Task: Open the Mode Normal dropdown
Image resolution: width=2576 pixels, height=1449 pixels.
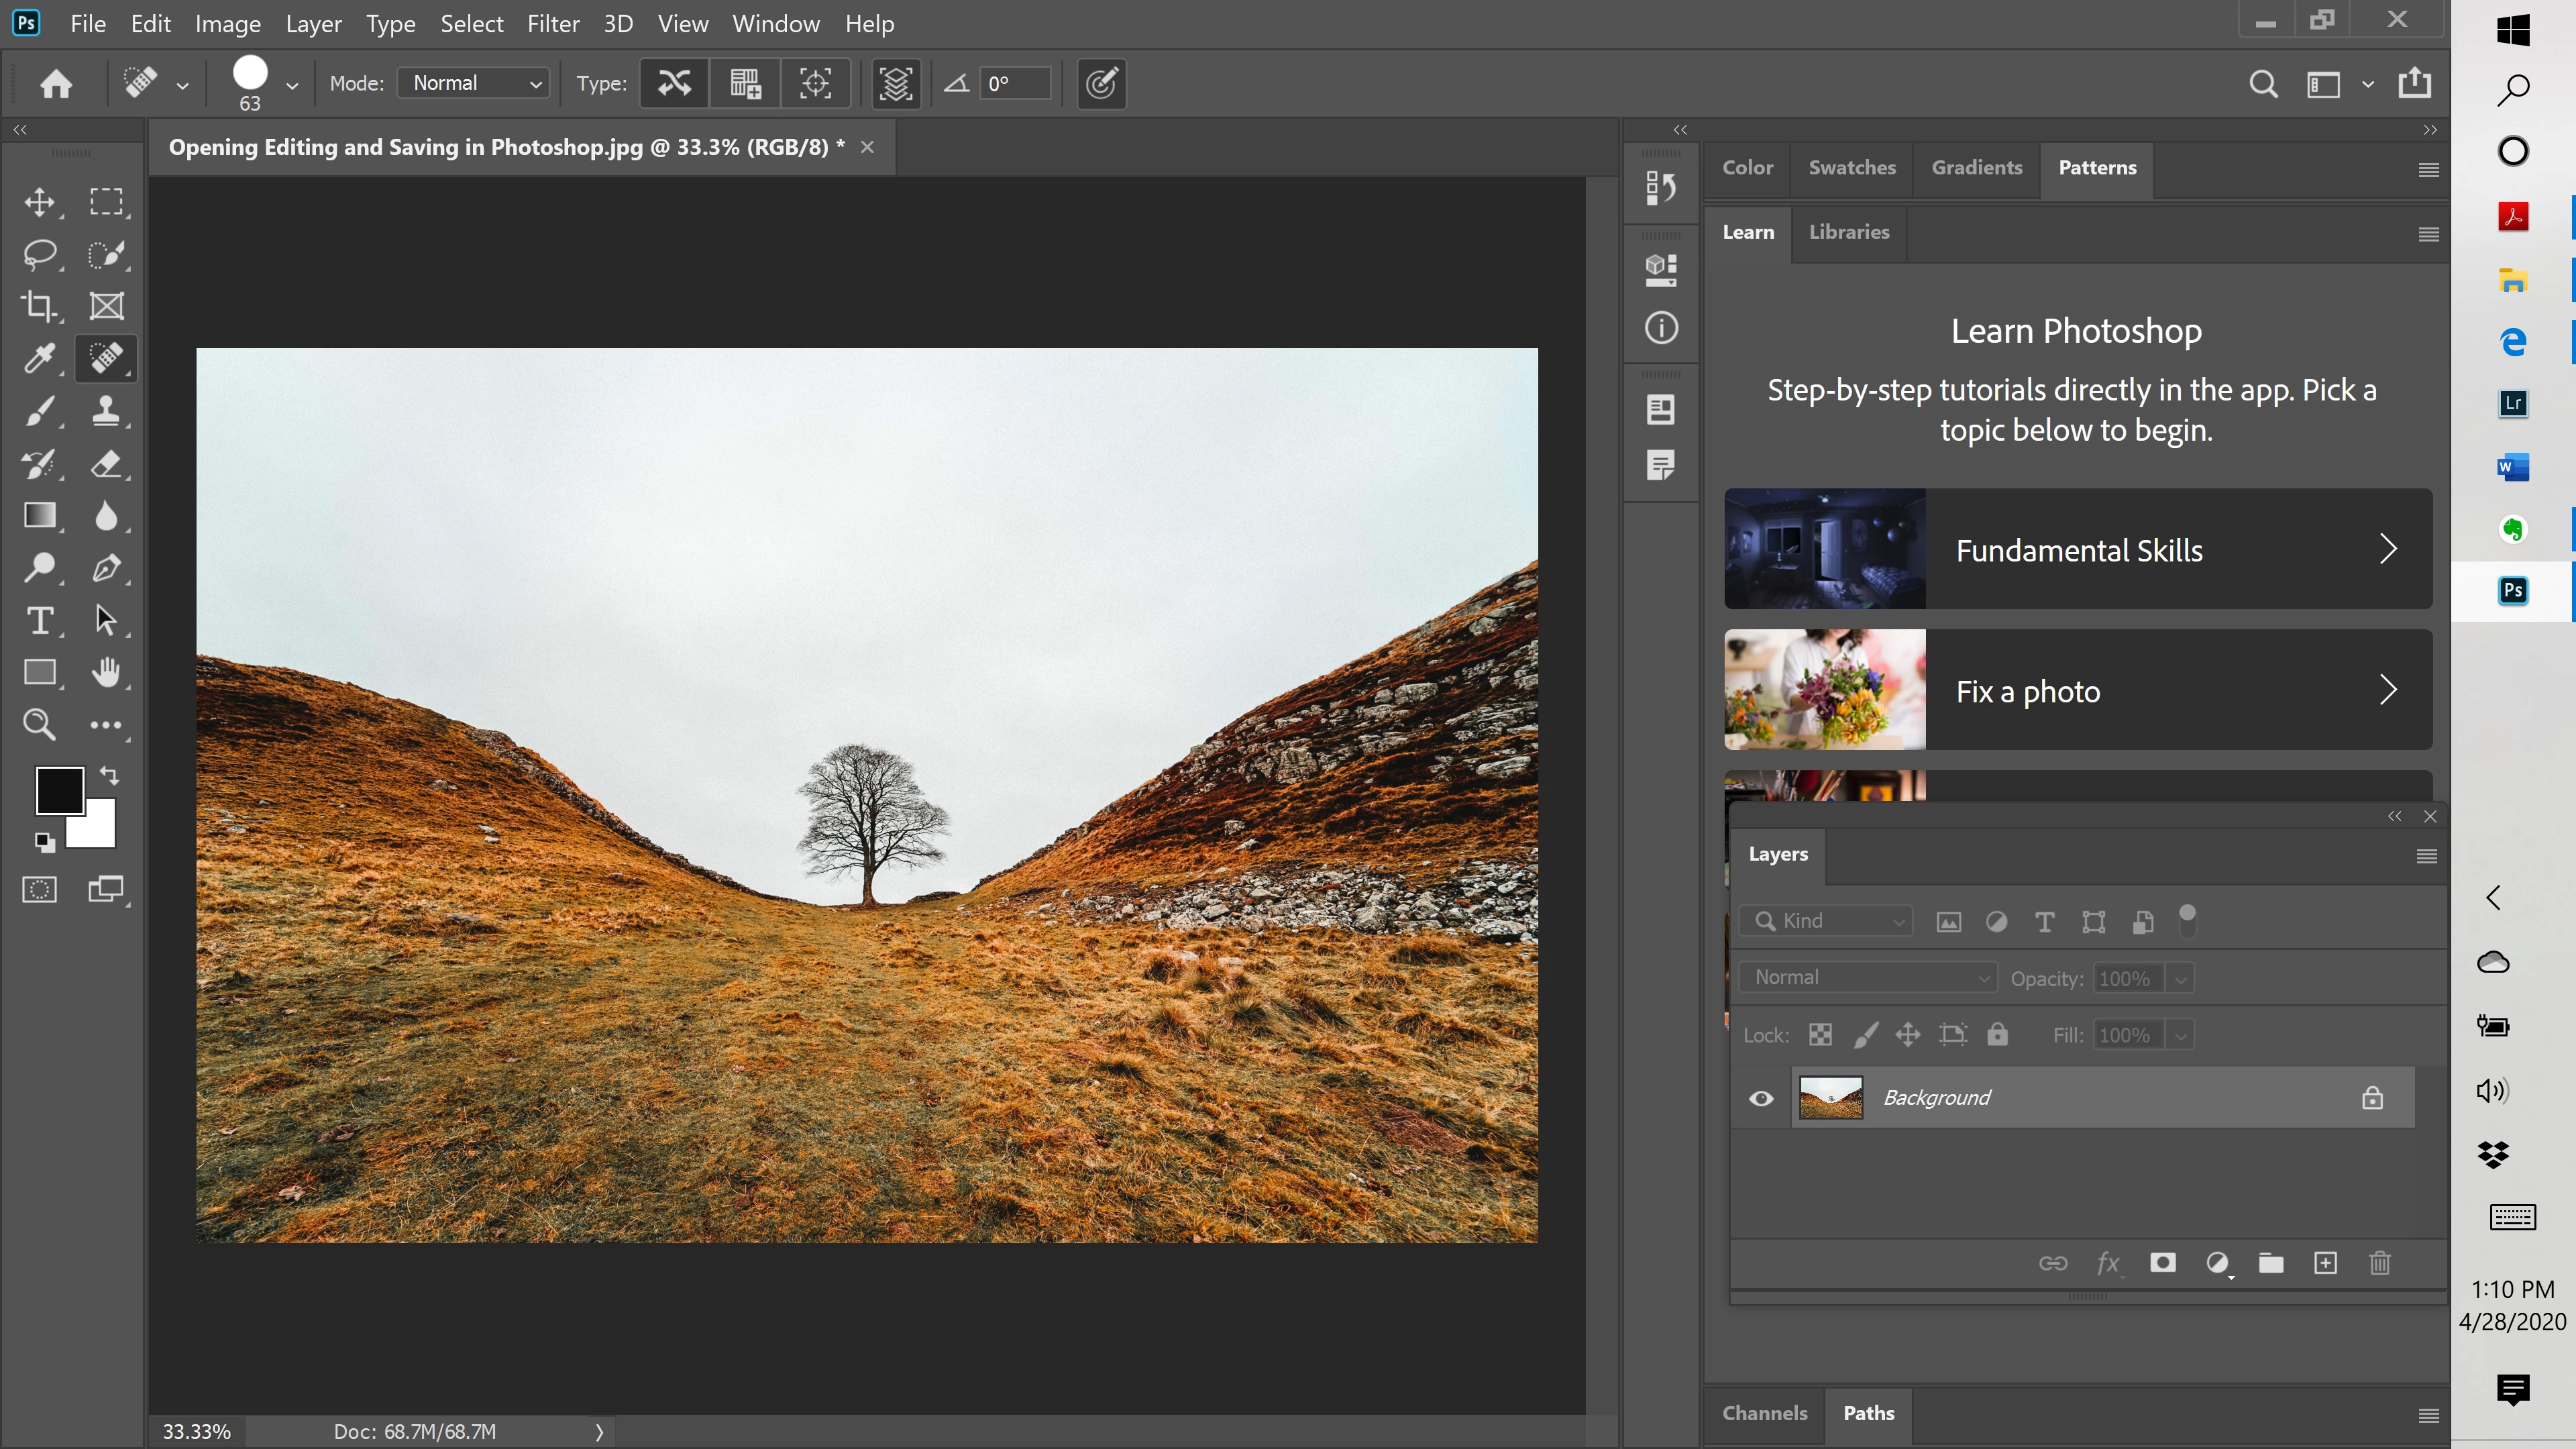Action: click(x=474, y=83)
